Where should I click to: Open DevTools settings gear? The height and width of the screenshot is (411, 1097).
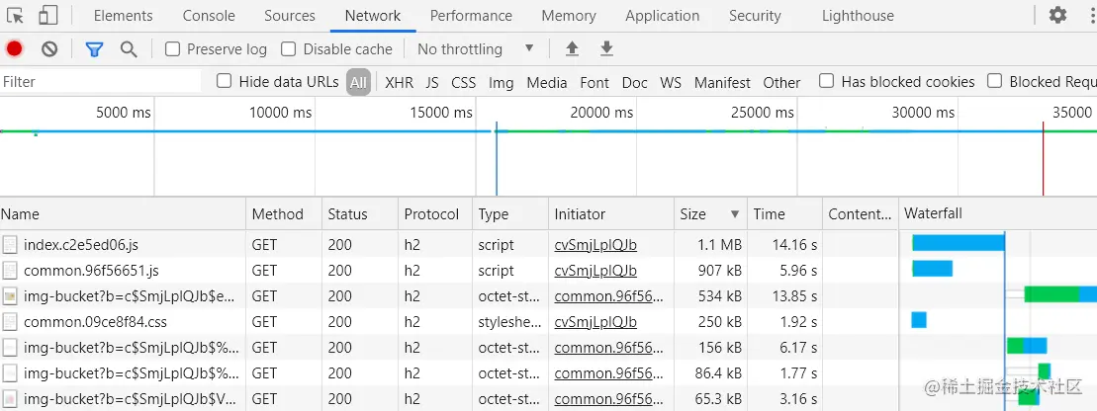(x=1057, y=16)
